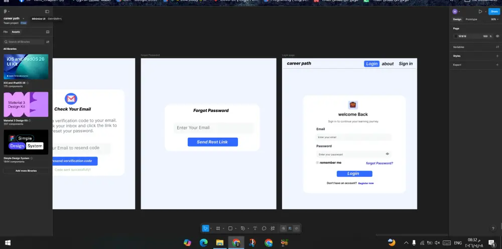
Task: Click the Search all libraries field
Action: pos(24,42)
